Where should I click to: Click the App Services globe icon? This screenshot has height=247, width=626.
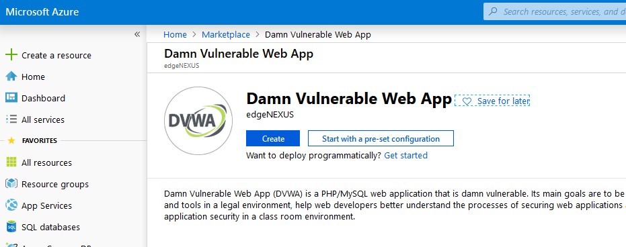pos(11,205)
